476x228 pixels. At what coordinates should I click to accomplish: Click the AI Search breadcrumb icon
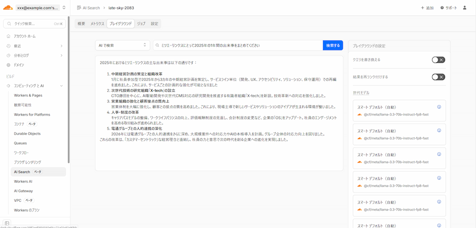point(79,8)
